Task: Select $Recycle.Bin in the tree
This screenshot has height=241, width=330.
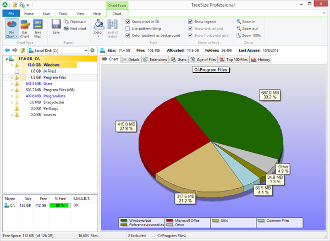Action: point(50,102)
